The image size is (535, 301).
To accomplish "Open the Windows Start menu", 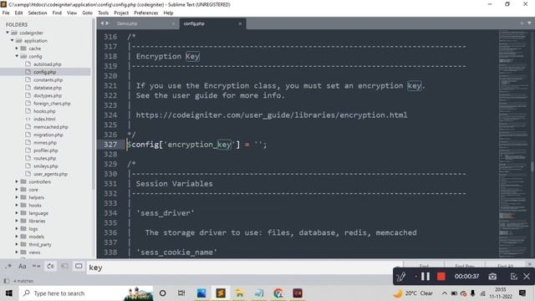I will [x=9, y=293].
